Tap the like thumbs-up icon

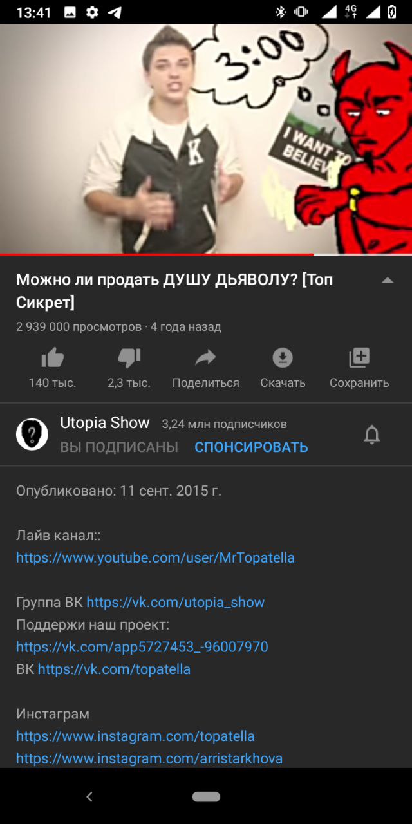tap(52, 357)
